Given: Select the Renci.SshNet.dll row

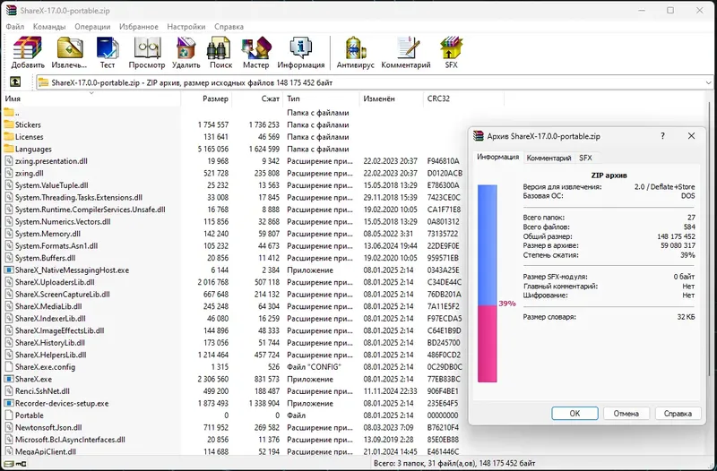Looking at the screenshot, I should click(233, 391).
